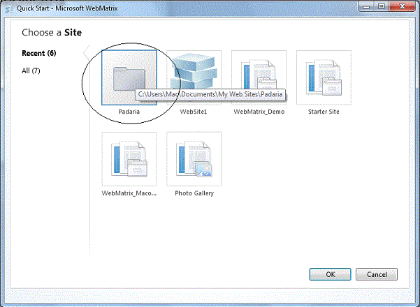This screenshot has width=420, height=307.
Task: Dismiss the dialog with Cancel
Action: [377, 274]
